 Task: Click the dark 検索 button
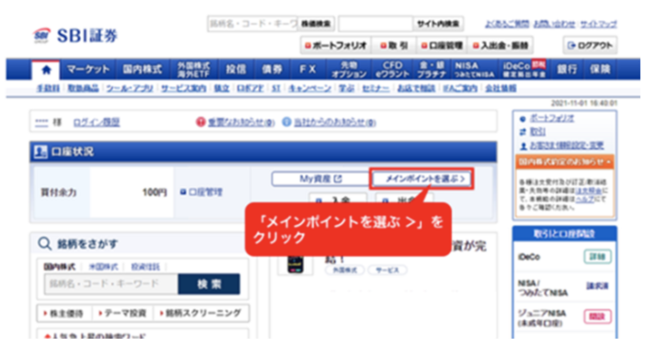209,284
